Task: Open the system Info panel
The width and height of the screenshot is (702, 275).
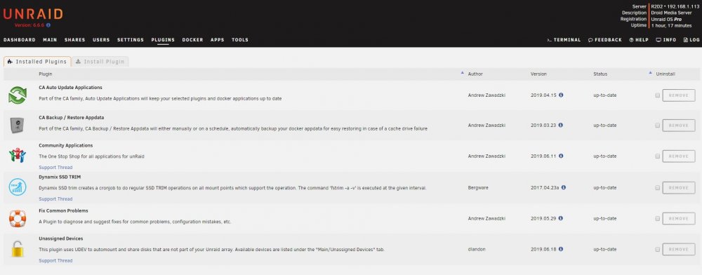Action: click(x=666, y=40)
